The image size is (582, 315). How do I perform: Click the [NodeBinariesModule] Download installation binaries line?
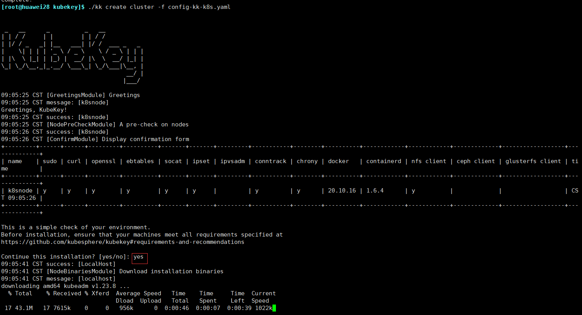point(112,271)
